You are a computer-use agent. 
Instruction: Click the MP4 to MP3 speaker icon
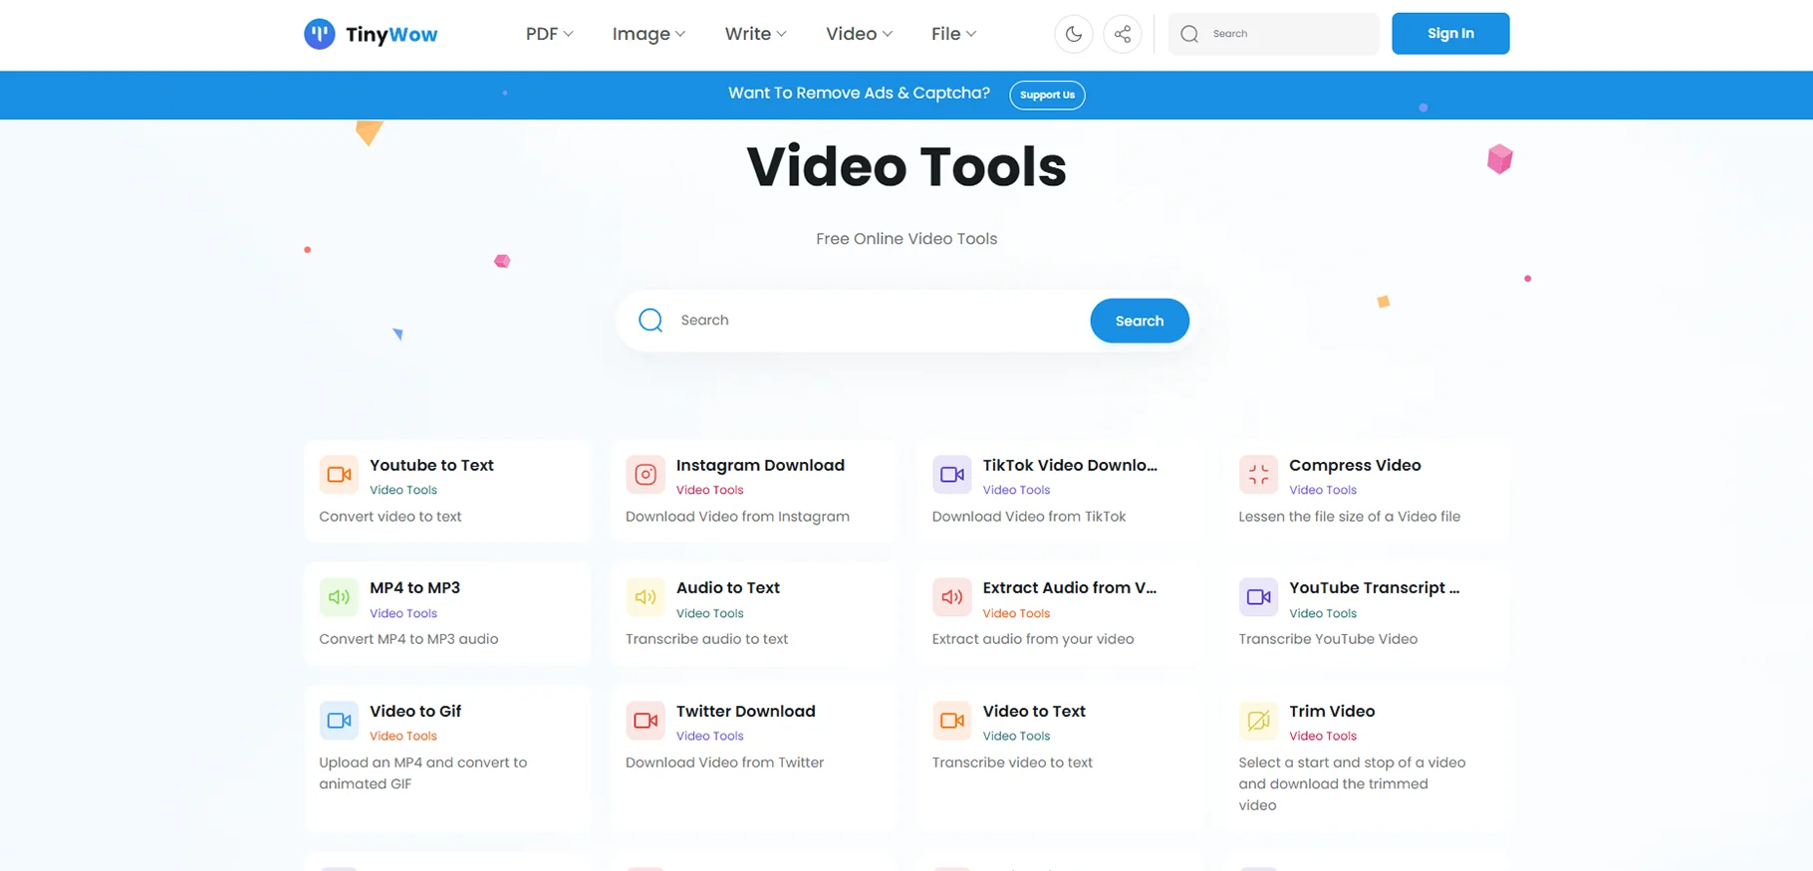coord(339,597)
